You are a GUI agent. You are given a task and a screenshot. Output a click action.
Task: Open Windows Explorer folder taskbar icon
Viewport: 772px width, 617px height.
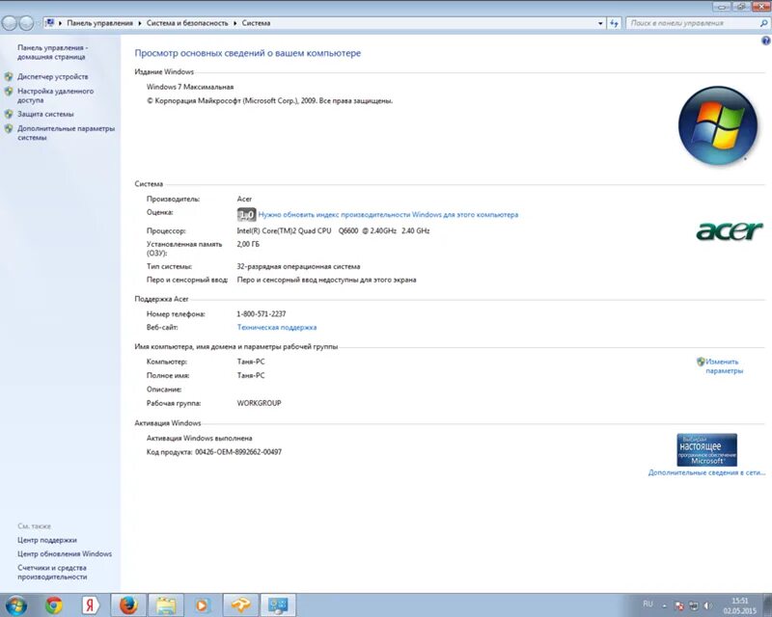(x=166, y=605)
